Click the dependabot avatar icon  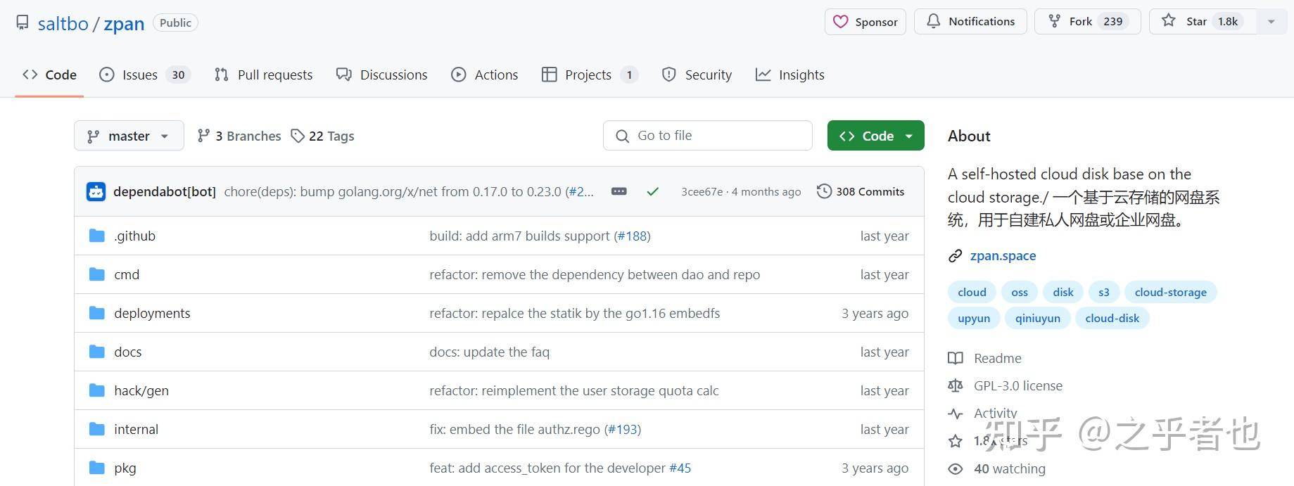[x=96, y=191]
